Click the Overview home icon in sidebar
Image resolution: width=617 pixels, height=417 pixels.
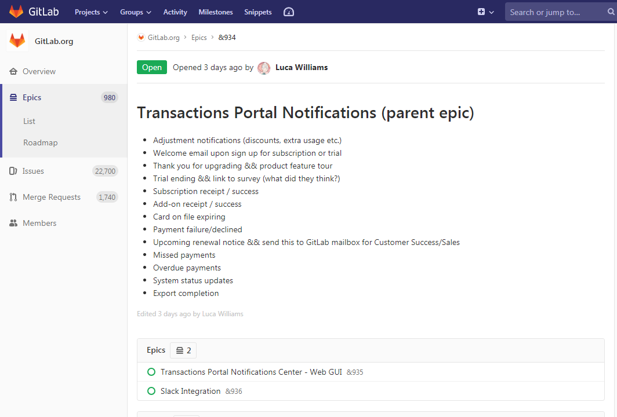[x=13, y=72]
